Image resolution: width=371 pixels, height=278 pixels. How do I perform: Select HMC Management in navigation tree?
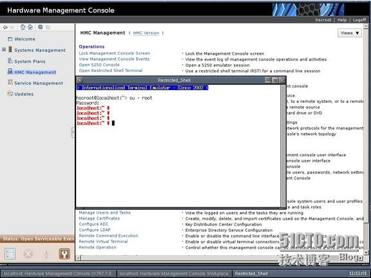(x=35, y=72)
